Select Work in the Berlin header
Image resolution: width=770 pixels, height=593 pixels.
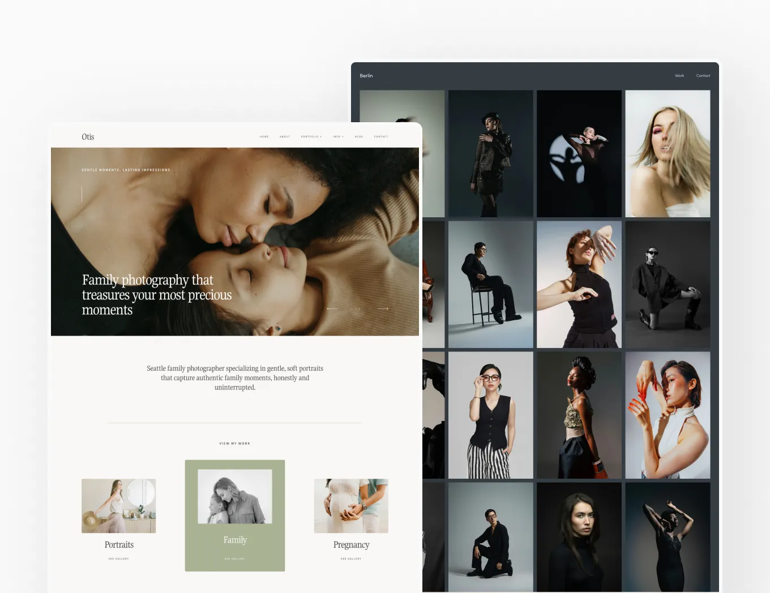point(679,76)
